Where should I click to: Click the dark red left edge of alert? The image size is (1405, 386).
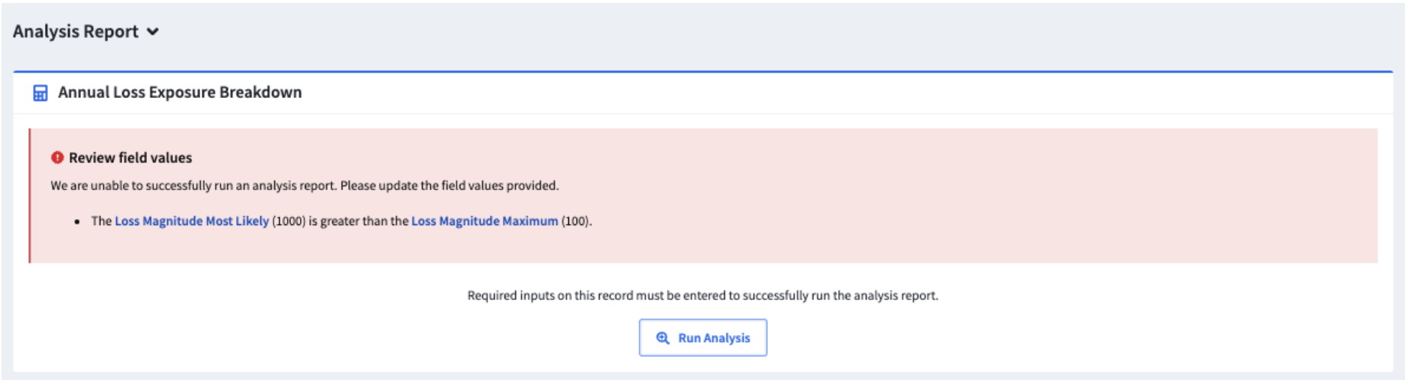pos(30,196)
